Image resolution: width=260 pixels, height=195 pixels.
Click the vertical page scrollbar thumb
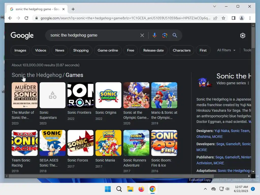(253, 38)
